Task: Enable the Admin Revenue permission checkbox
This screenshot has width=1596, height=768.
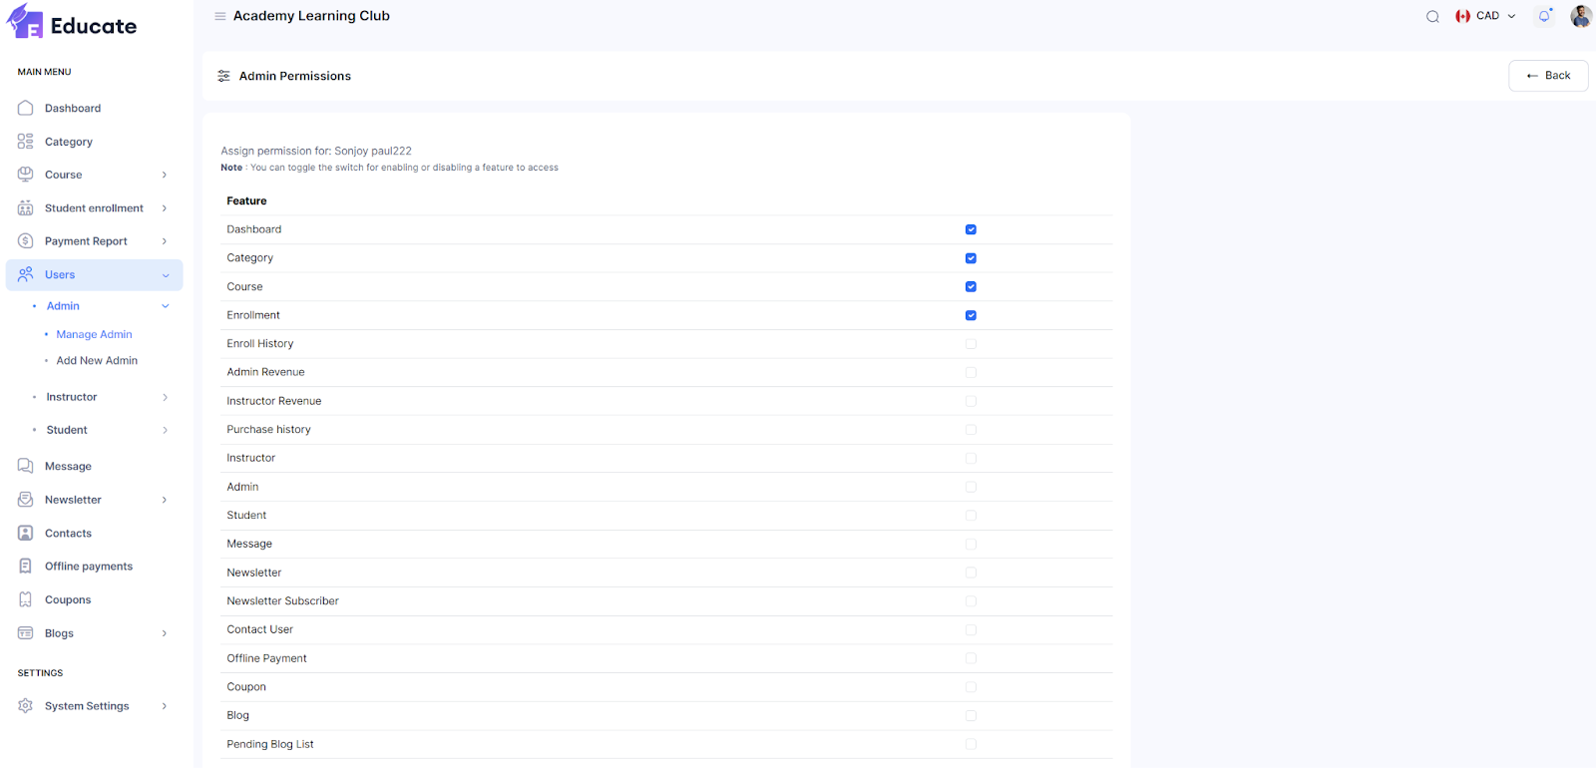Action: (971, 372)
